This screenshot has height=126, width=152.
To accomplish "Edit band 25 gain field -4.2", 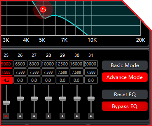I will tap(7, 80).
